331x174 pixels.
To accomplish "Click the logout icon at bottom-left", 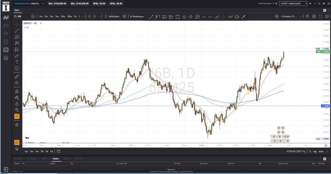I will pos(6,169).
